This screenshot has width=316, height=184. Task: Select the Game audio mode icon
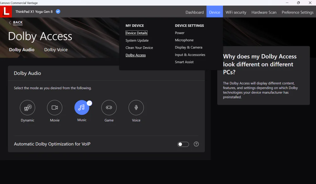[x=109, y=108]
